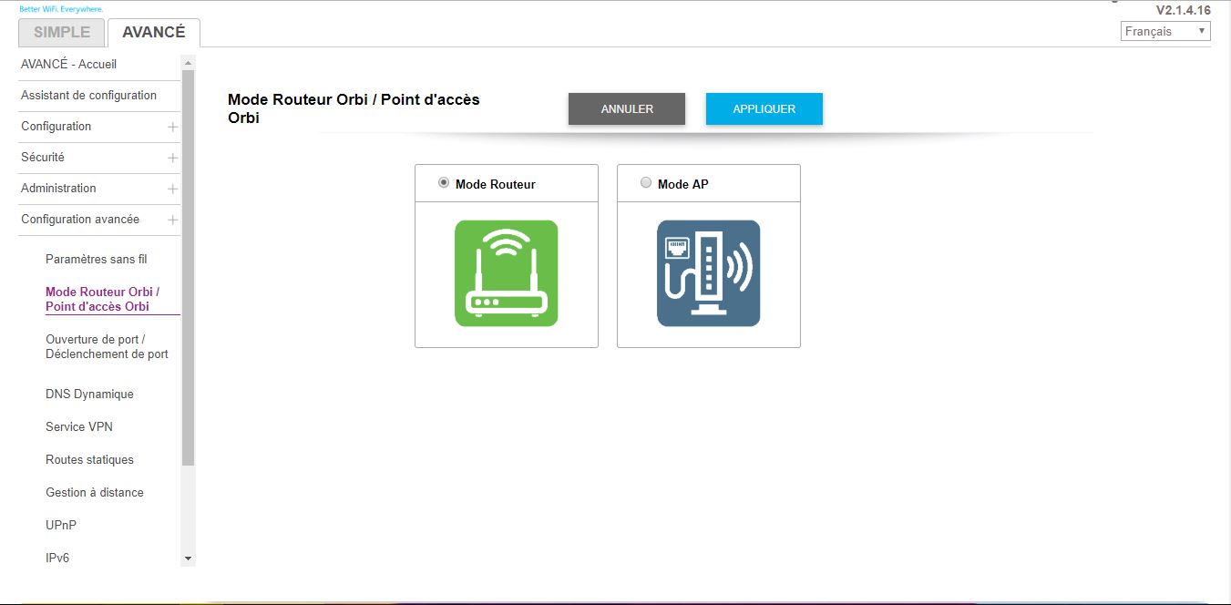
Task: Open Paramètres sans fil settings
Action: click(x=96, y=259)
